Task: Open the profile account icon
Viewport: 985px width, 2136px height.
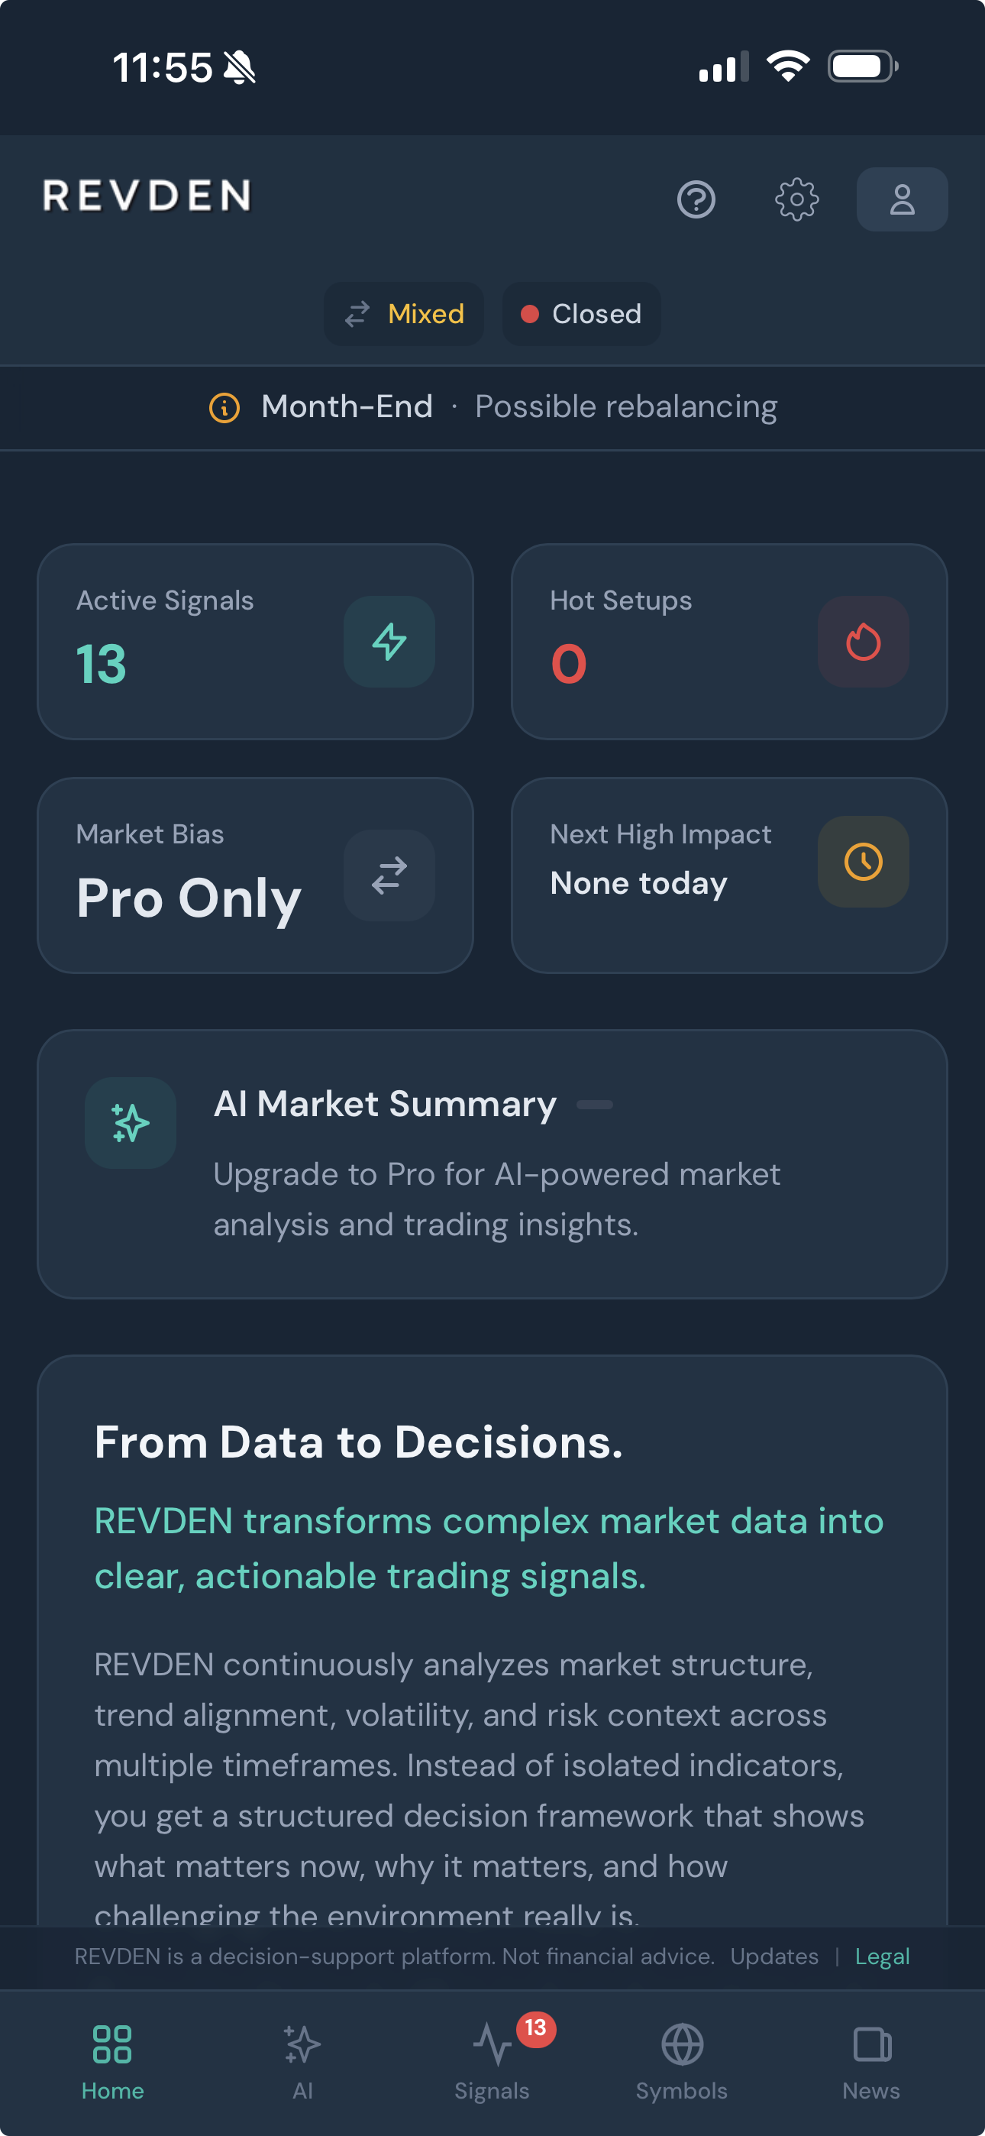Action: 901,199
